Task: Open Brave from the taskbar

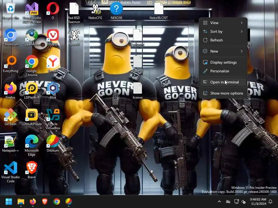Action: pyautogui.click(x=45, y=201)
